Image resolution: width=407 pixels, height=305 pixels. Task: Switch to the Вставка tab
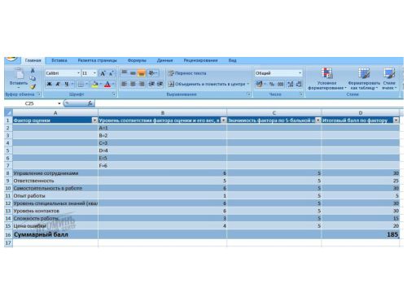(x=59, y=60)
